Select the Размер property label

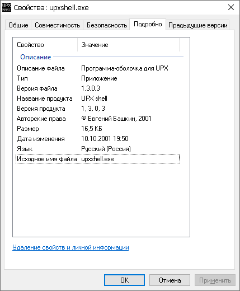[x=28, y=129]
